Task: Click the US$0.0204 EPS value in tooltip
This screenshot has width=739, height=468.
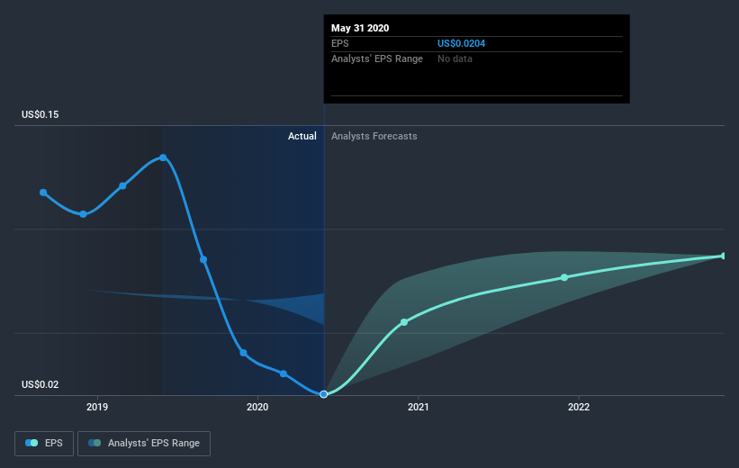Action: click(461, 43)
